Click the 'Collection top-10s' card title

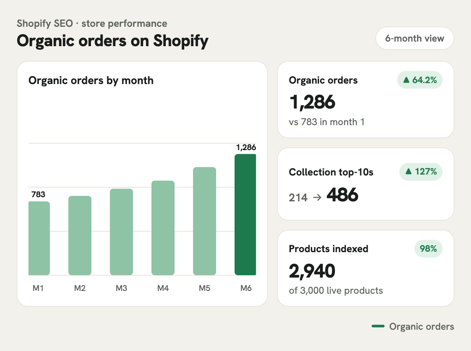pos(331,172)
